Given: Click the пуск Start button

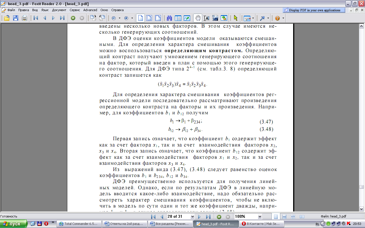Looking at the screenshot, I should tap(14, 224).
